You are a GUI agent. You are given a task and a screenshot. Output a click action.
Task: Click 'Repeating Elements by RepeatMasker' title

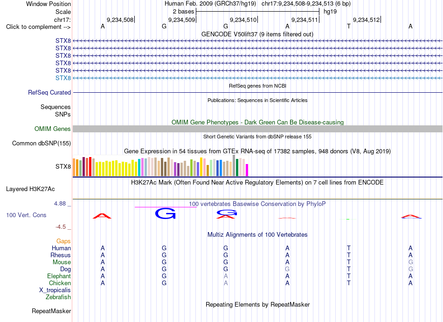point(258,305)
